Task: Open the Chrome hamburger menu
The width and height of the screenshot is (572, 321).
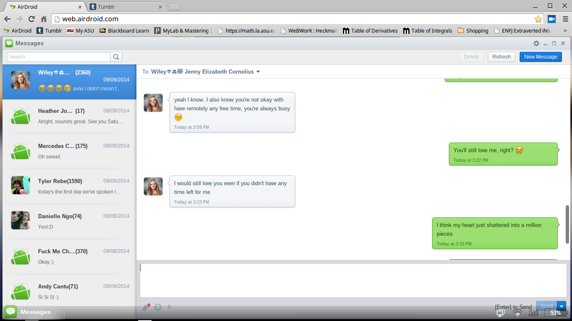Action: (x=565, y=19)
